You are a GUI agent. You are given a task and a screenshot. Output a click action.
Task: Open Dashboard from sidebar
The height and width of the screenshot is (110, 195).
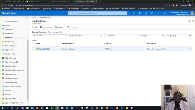pyautogui.click(x=8, y=29)
